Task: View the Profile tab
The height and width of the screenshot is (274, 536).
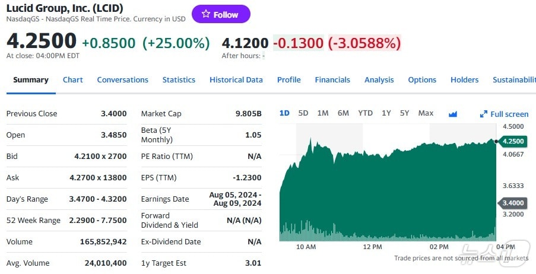Action: coord(288,80)
